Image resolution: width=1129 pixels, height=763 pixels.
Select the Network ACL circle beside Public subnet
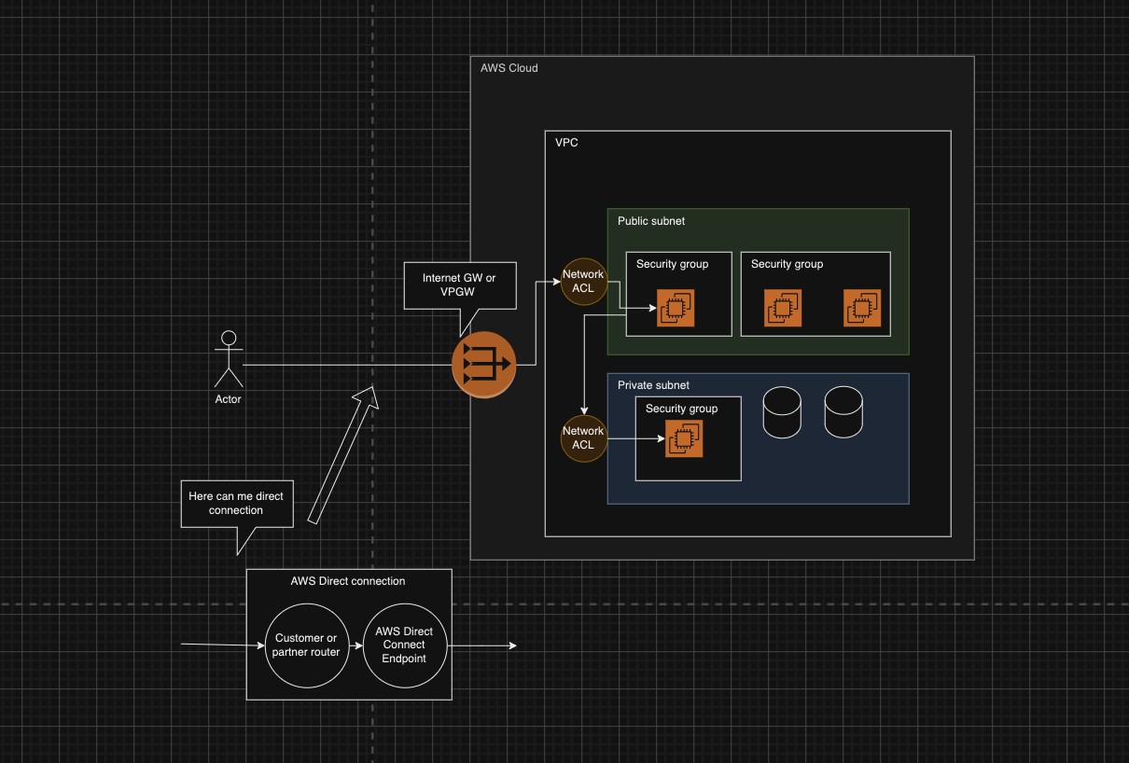583,282
